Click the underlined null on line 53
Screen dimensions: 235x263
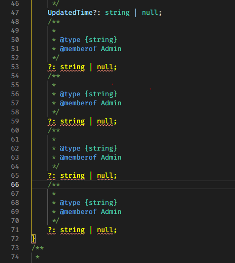coord(105,67)
